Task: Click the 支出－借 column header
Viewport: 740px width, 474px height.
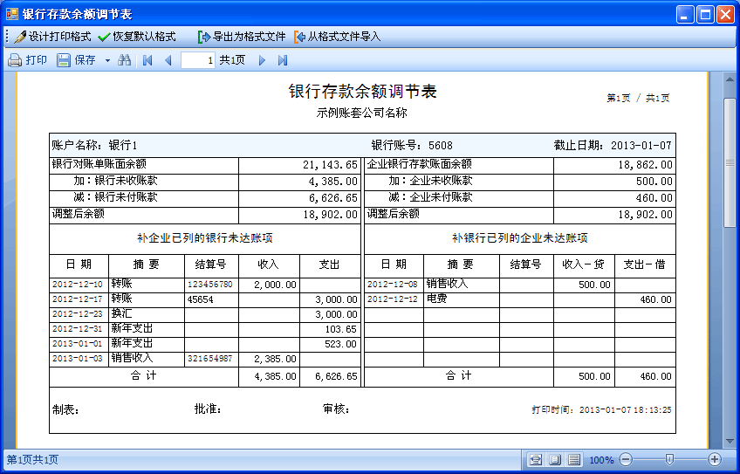Action: [645, 264]
